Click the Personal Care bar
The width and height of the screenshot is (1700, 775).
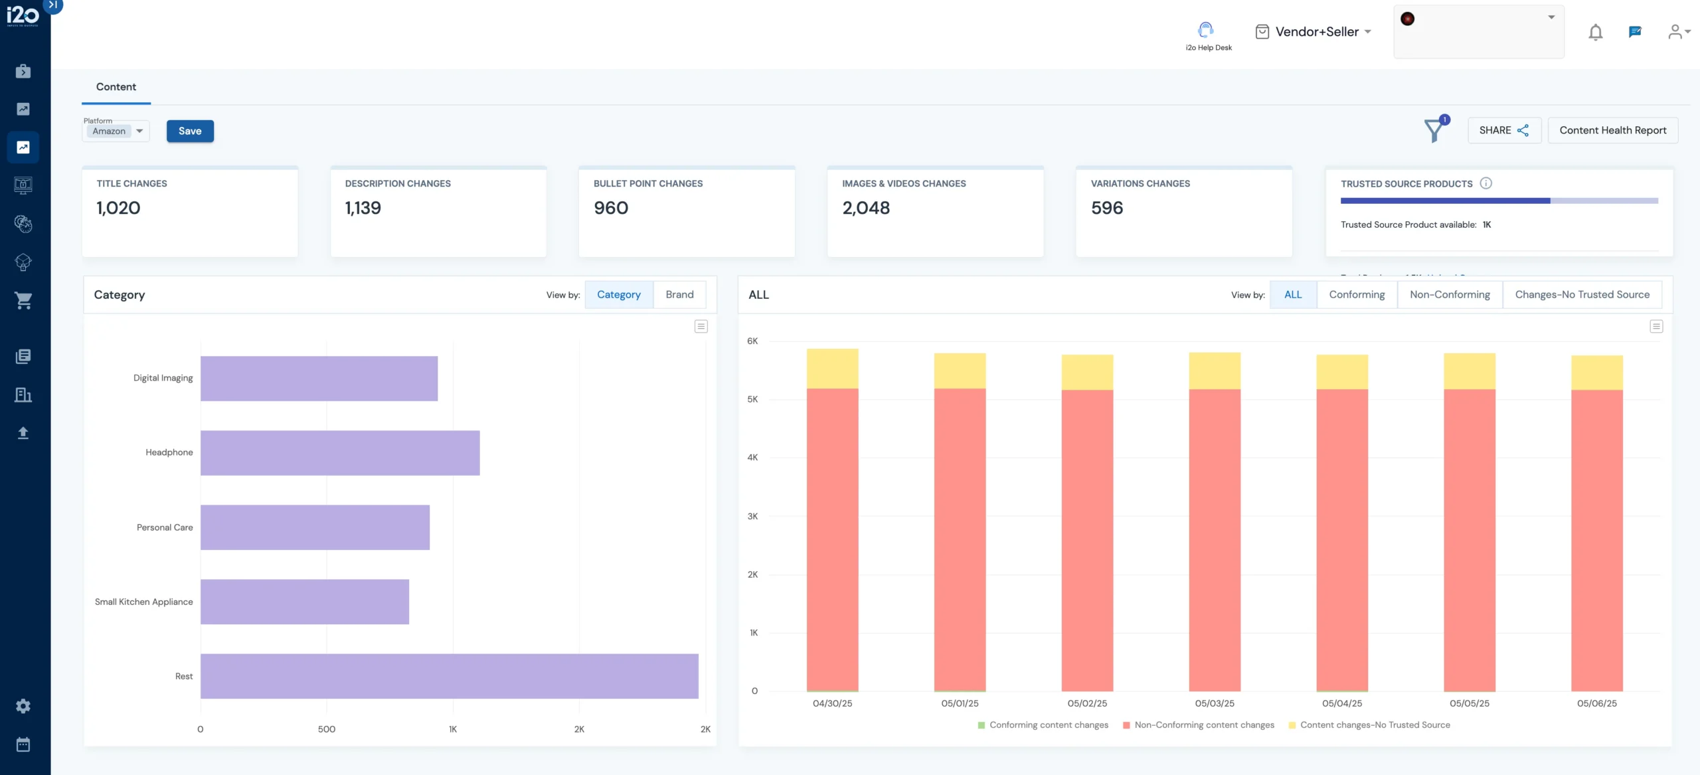tap(315, 527)
